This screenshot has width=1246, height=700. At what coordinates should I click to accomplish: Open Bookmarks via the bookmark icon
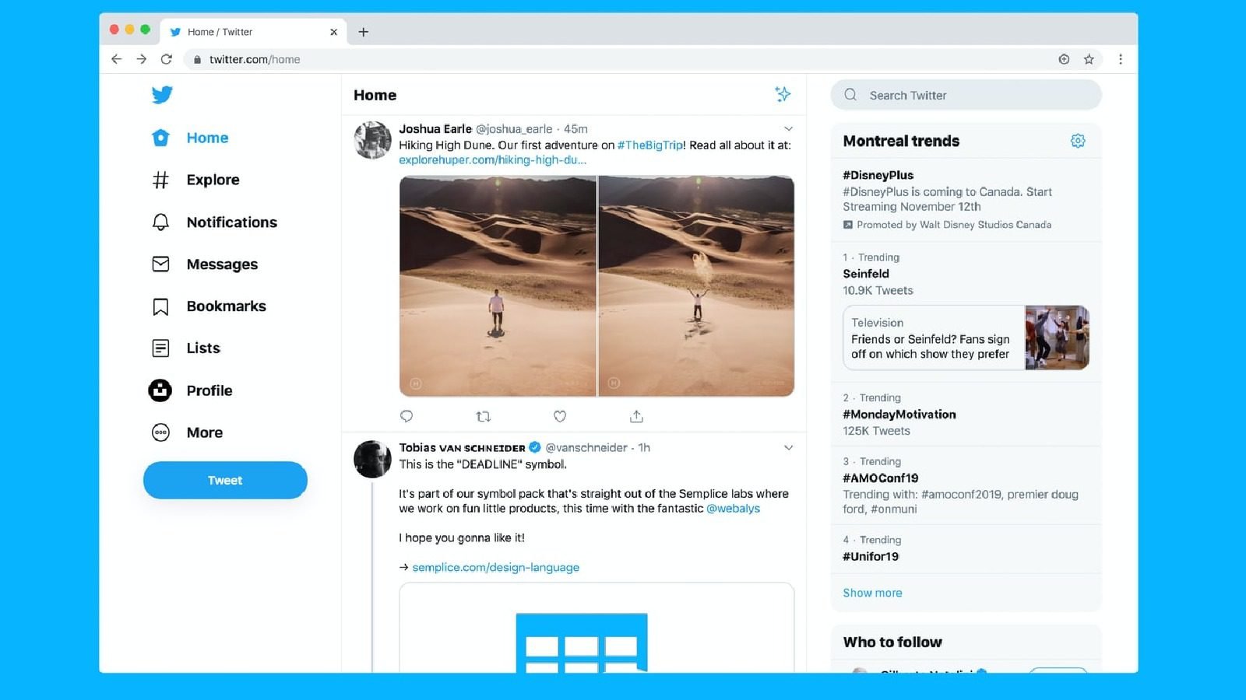(x=160, y=306)
